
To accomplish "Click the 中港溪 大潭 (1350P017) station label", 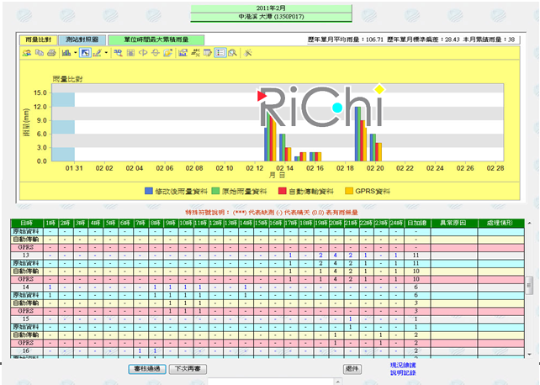I will coord(271,17).
